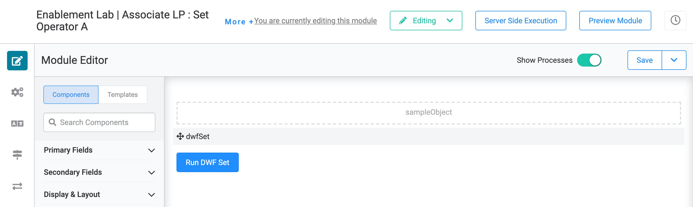Expand the Display & Layout section
This screenshot has width=693, height=207.
click(x=99, y=195)
